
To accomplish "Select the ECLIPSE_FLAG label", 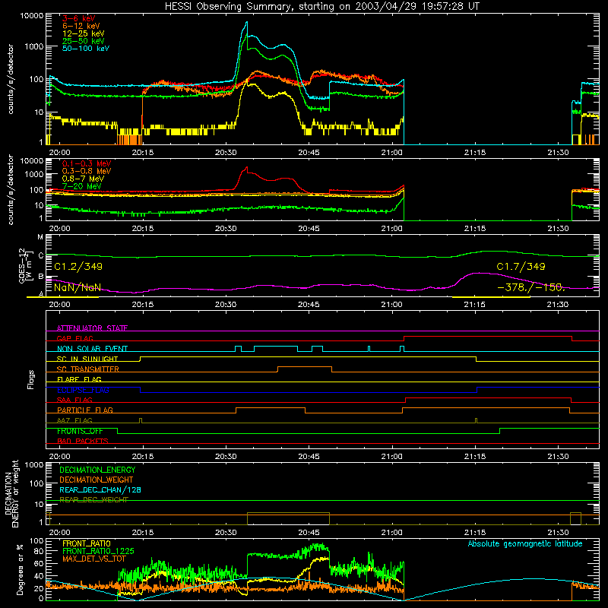I will coord(83,390).
